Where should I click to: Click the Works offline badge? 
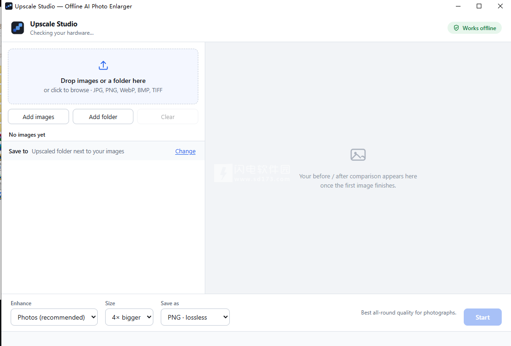(474, 28)
